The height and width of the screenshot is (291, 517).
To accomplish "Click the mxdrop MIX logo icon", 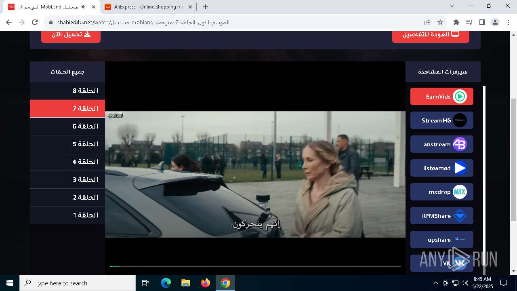I will pos(460,192).
